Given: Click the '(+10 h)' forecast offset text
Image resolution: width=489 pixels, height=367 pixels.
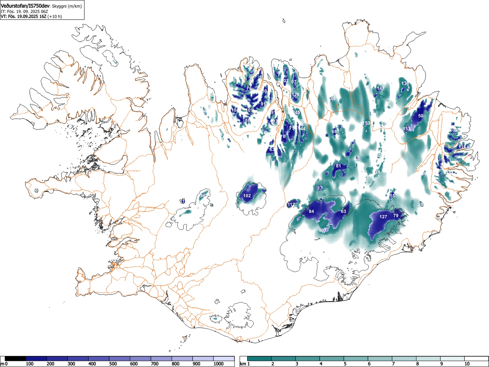Looking at the screenshot, I should [x=55, y=16].
